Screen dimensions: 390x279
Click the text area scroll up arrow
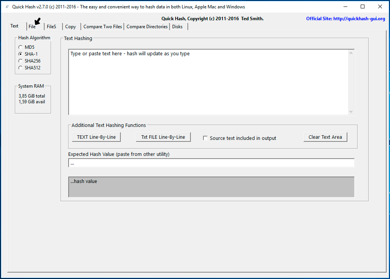[351, 53]
